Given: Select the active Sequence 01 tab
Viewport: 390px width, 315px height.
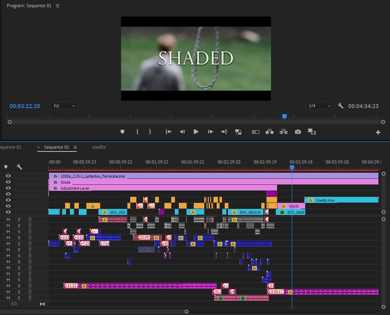Looking at the screenshot, I should point(56,147).
